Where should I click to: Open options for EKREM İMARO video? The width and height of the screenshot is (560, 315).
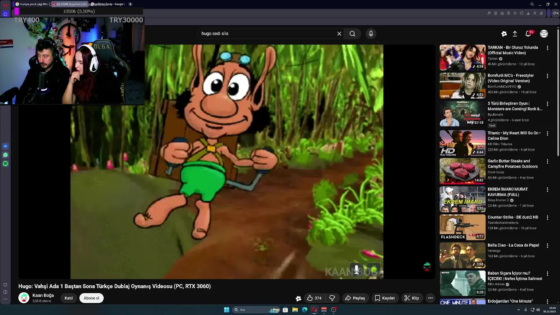click(547, 189)
